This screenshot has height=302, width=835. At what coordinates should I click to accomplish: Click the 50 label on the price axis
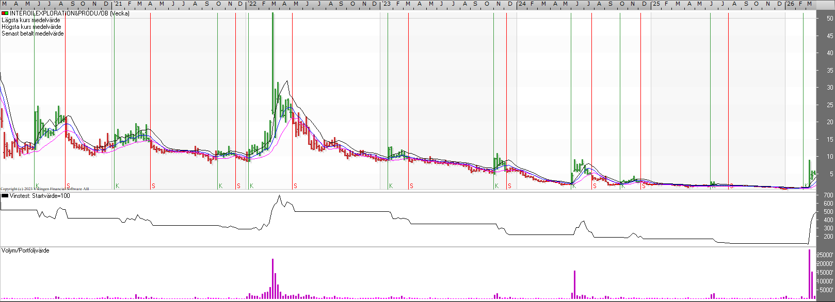830,18
